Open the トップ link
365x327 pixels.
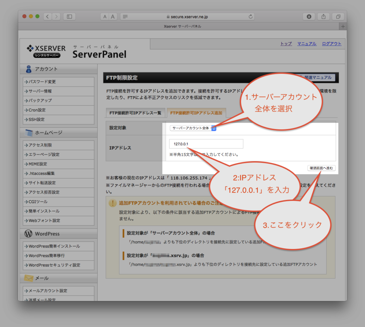coord(286,44)
